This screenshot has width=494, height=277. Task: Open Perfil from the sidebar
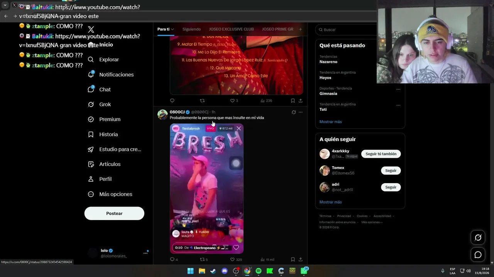100,179
